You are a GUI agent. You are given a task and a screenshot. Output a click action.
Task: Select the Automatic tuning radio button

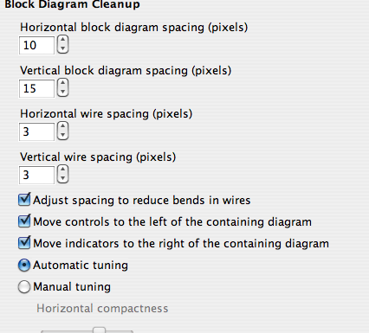tap(24, 266)
